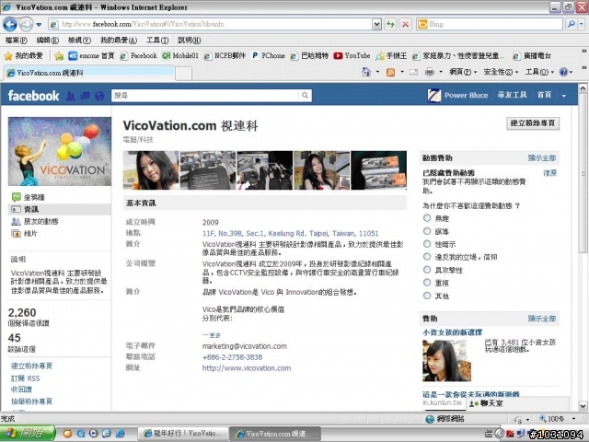Select the 其他 radio button
This screenshot has width=589, height=442.
[427, 296]
